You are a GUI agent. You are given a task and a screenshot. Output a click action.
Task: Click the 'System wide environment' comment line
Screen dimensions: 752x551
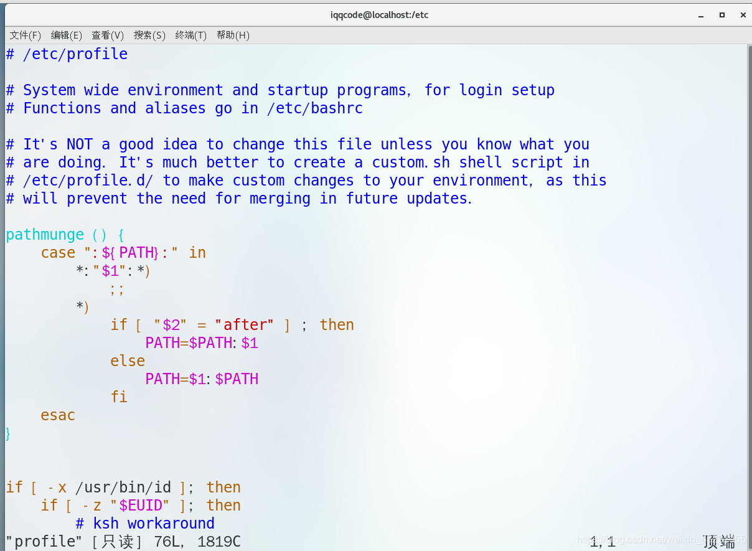coord(280,90)
